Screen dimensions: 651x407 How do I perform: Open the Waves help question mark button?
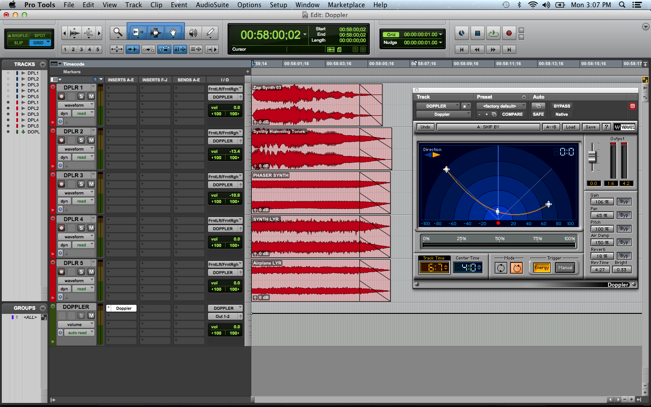coord(606,127)
